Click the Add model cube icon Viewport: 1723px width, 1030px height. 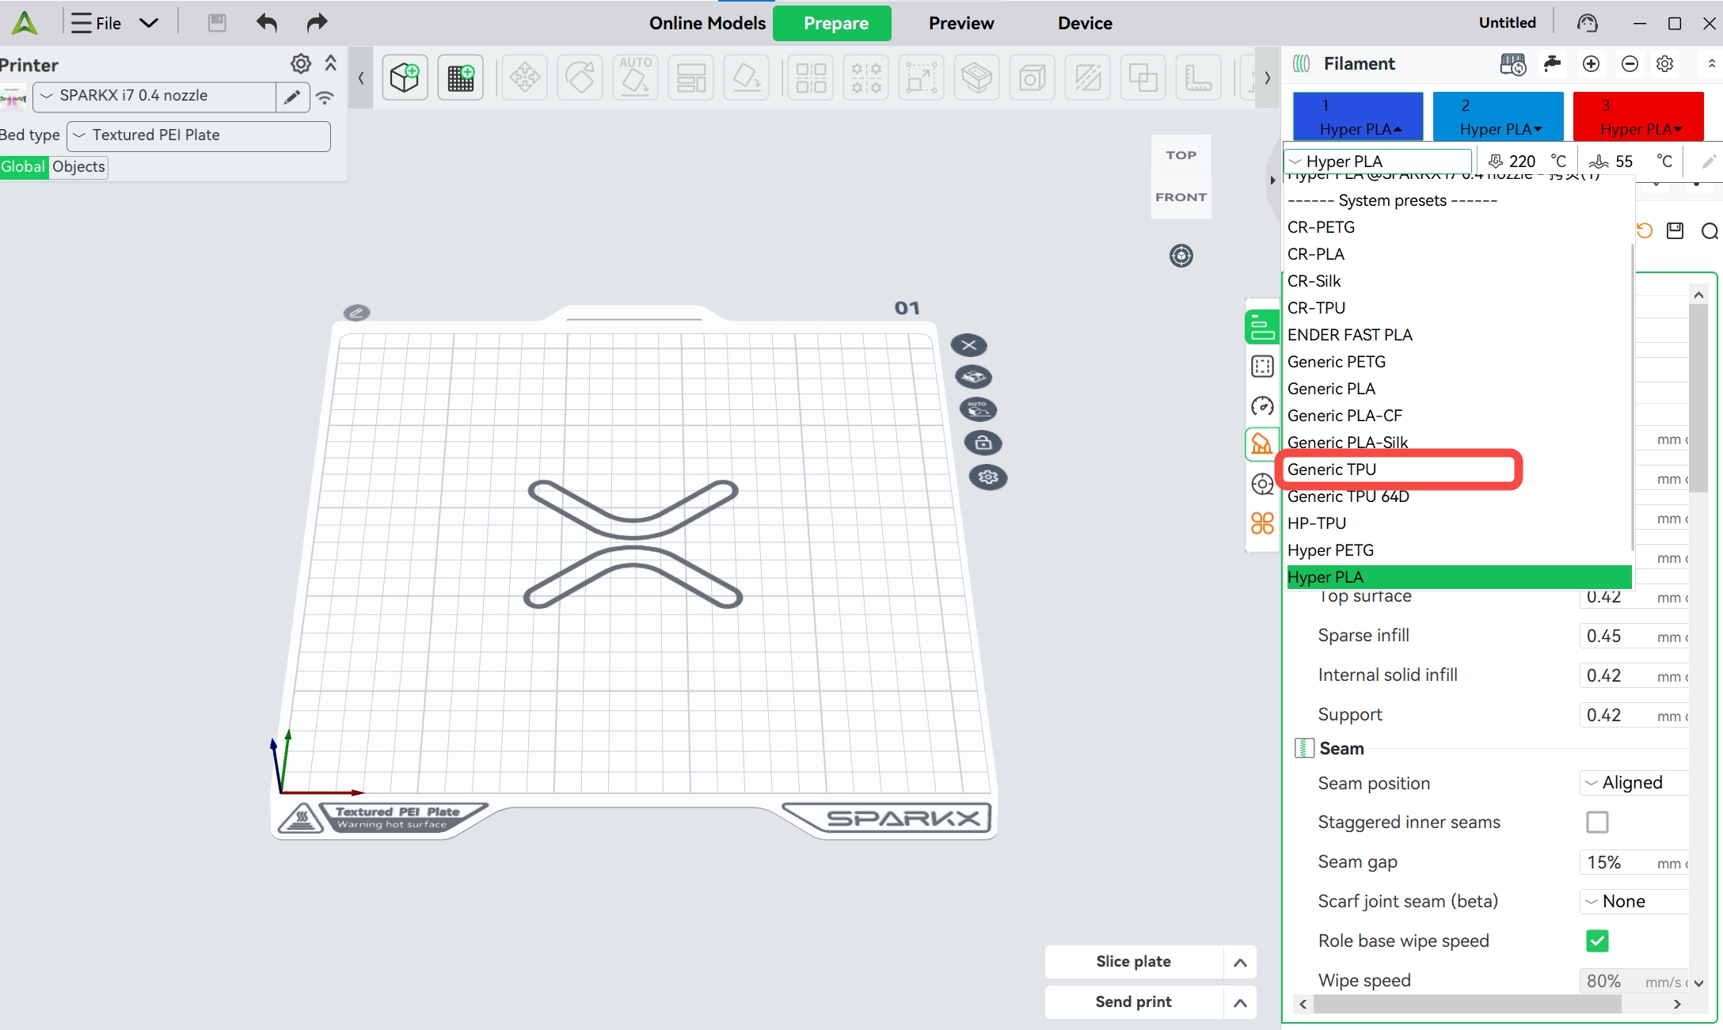coord(405,78)
